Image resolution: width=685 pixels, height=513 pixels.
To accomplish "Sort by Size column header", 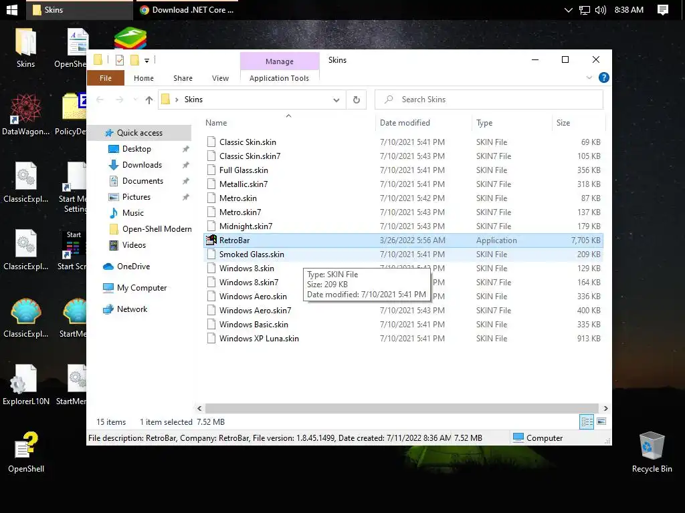I will click(579, 123).
